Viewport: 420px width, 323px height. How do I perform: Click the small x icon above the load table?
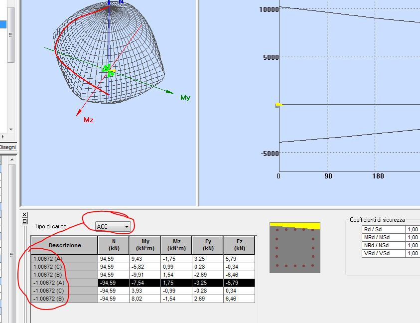25,214
